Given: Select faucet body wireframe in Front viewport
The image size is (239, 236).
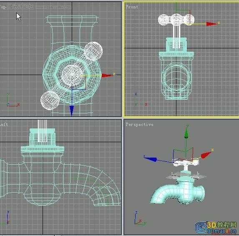Looking at the screenshot, I should [176, 78].
